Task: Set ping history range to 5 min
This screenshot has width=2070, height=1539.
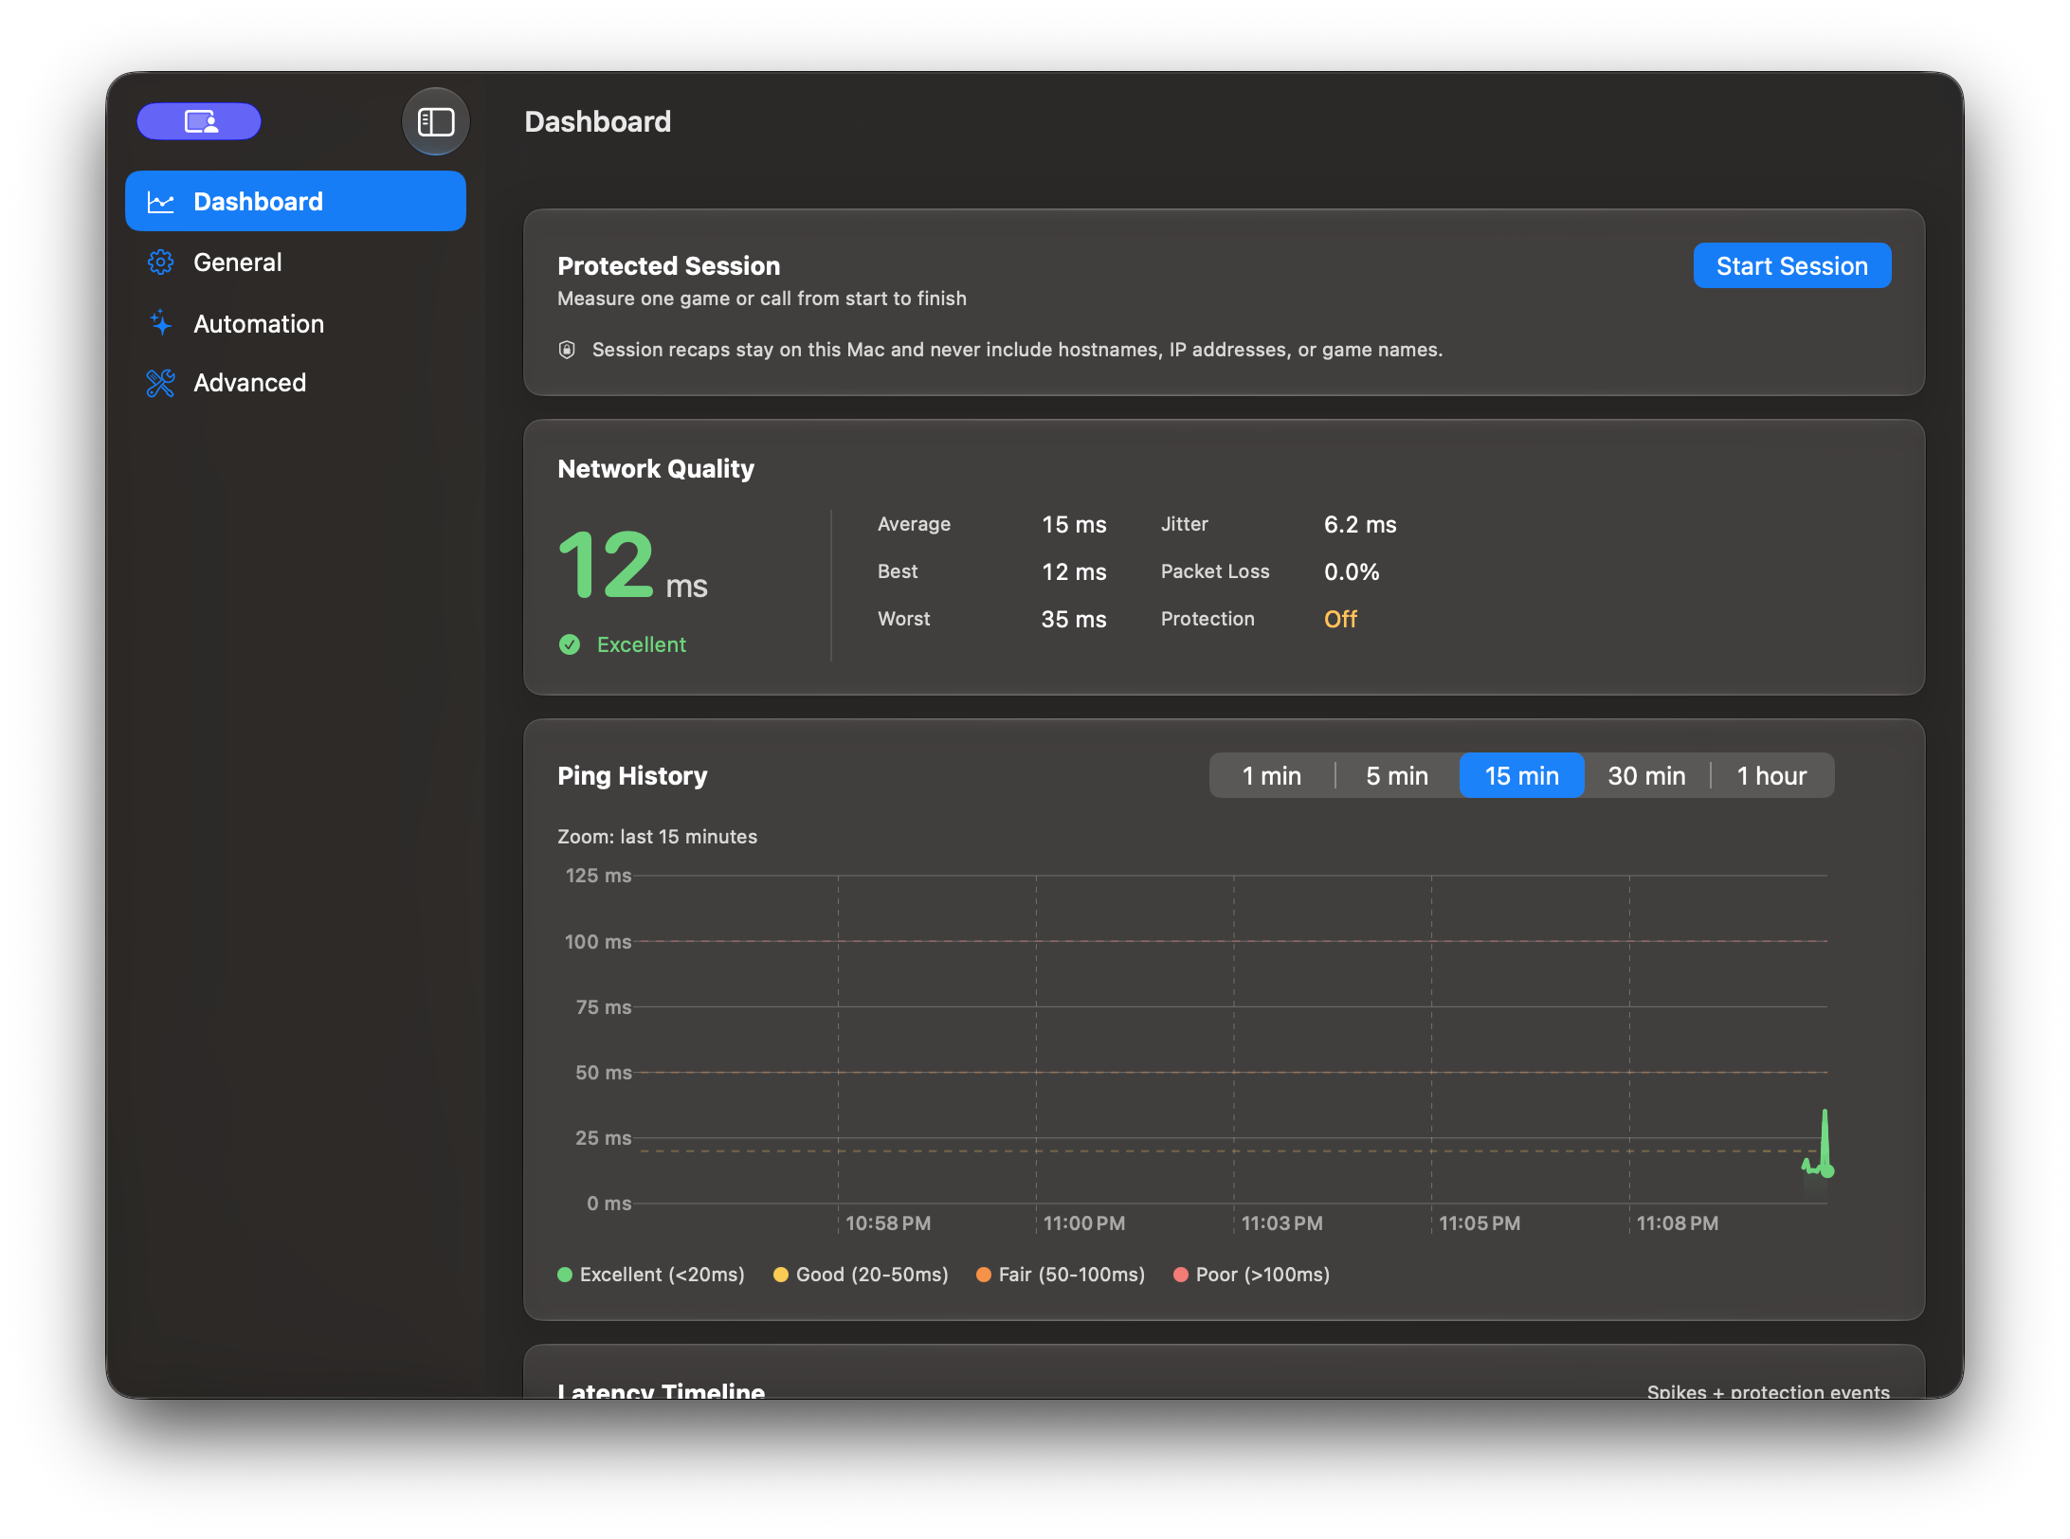Action: point(1396,775)
